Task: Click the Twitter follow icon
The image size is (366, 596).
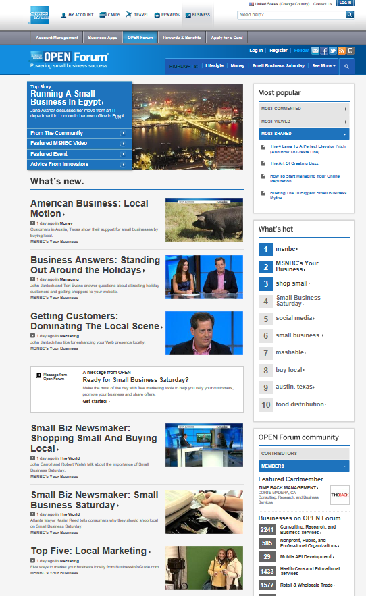Action: [x=333, y=50]
